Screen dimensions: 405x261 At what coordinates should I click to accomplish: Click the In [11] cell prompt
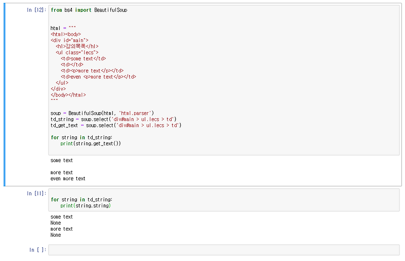tap(36, 193)
